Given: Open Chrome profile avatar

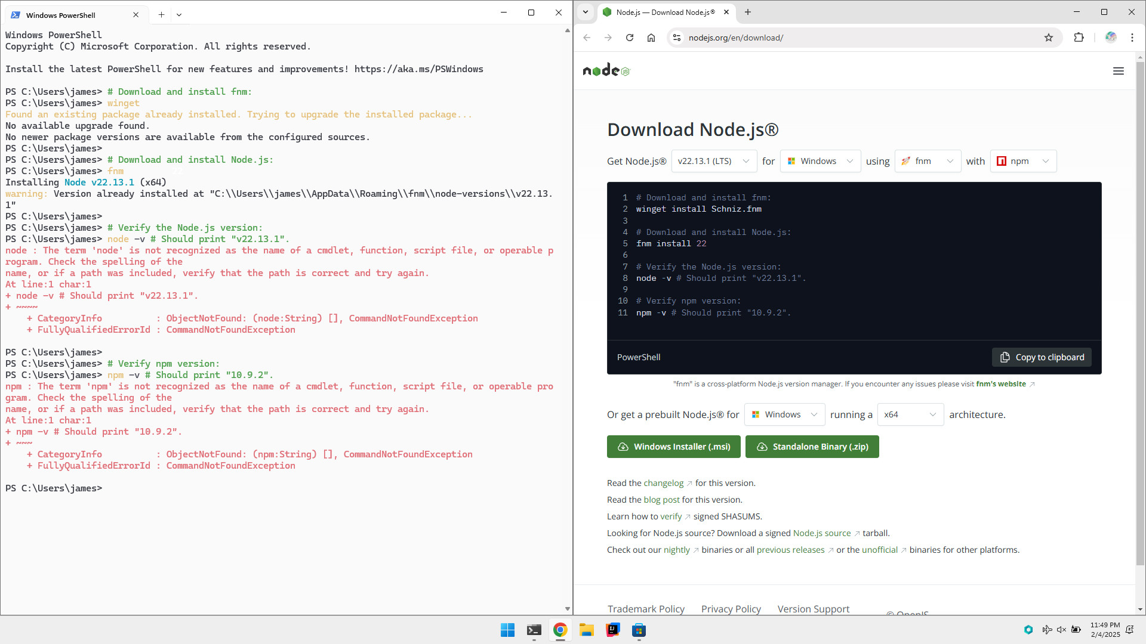Looking at the screenshot, I should 1111,38.
